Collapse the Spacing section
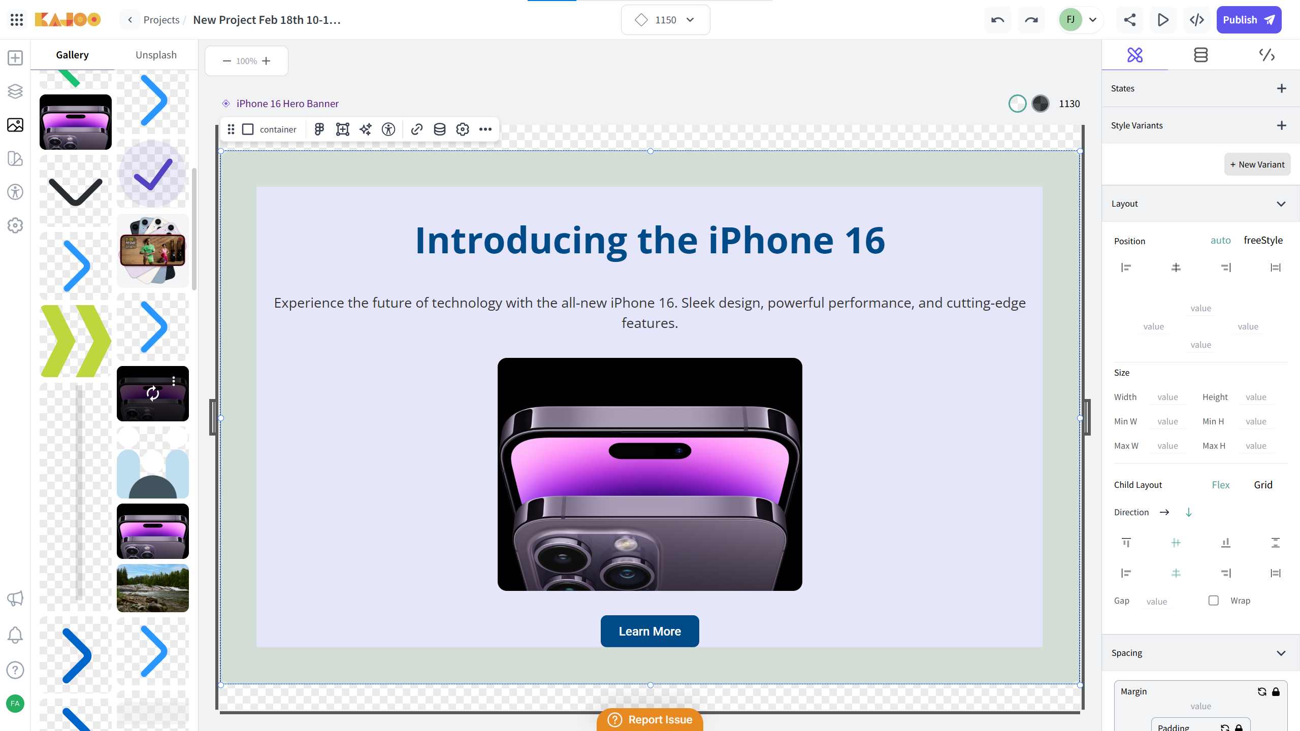Image resolution: width=1300 pixels, height=731 pixels. point(1281,653)
